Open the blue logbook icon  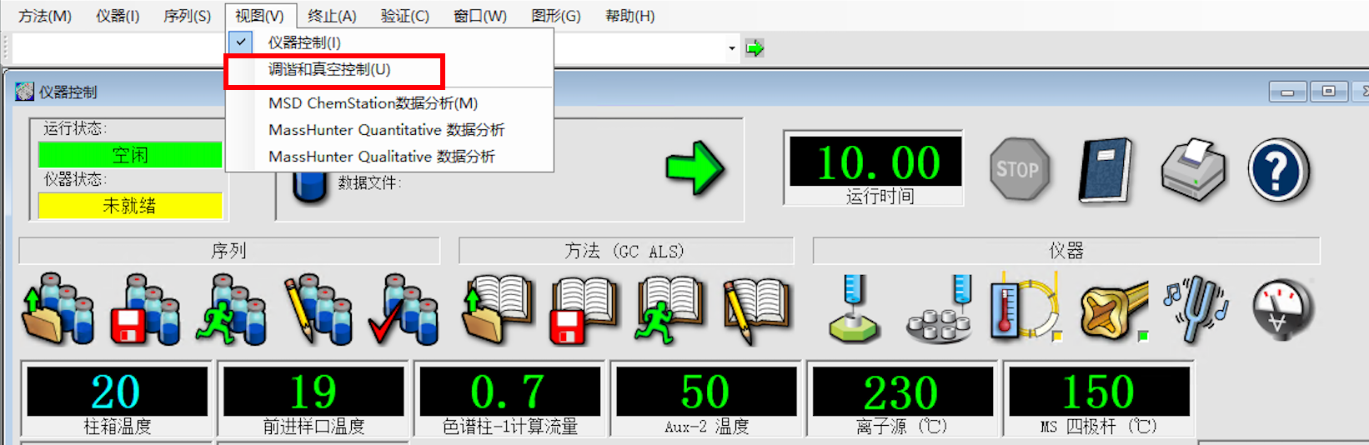[x=1106, y=170]
